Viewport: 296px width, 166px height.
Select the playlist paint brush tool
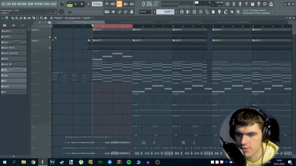point(17,18)
